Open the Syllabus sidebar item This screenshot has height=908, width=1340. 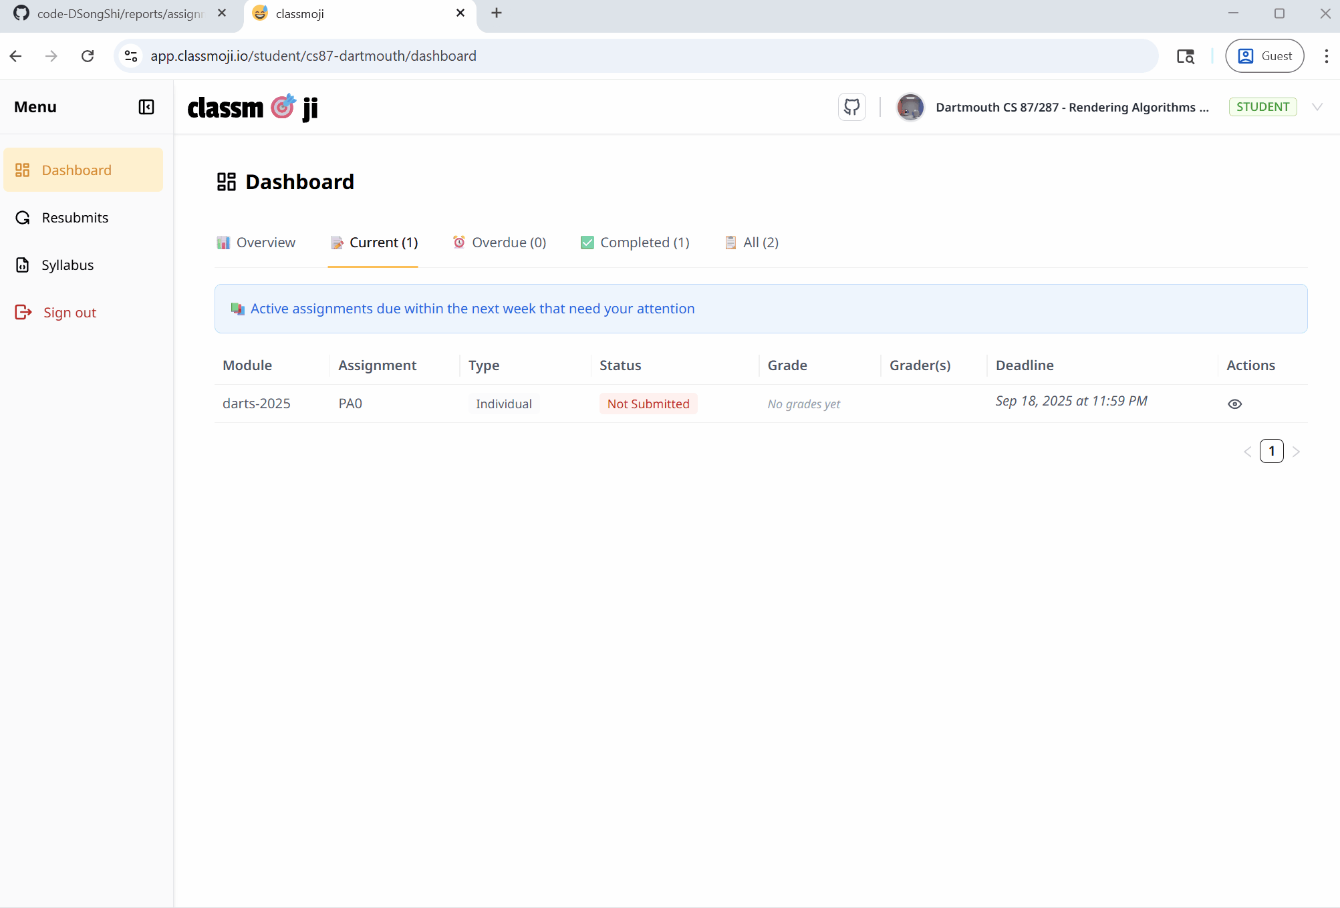(x=67, y=265)
